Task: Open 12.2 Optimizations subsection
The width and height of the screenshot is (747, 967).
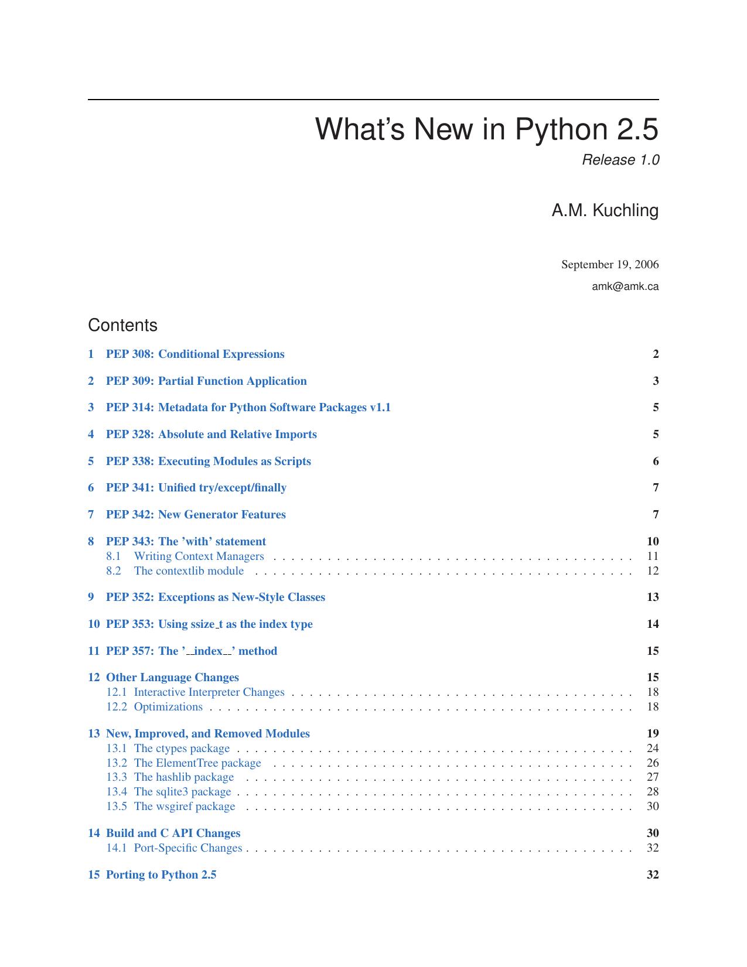Action: click(x=154, y=707)
